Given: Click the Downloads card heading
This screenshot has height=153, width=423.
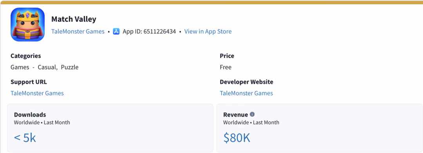Looking at the screenshot, I should [30, 114].
